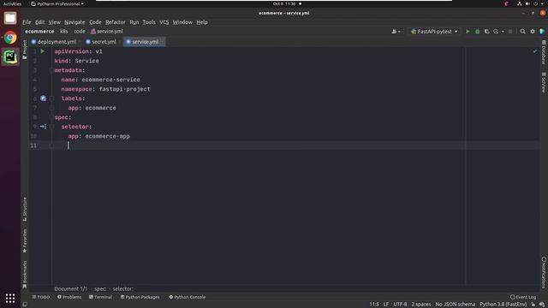The width and height of the screenshot is (548, 308).
Task: Click the 11:5 line column indicator
Action: click(374, 305)
